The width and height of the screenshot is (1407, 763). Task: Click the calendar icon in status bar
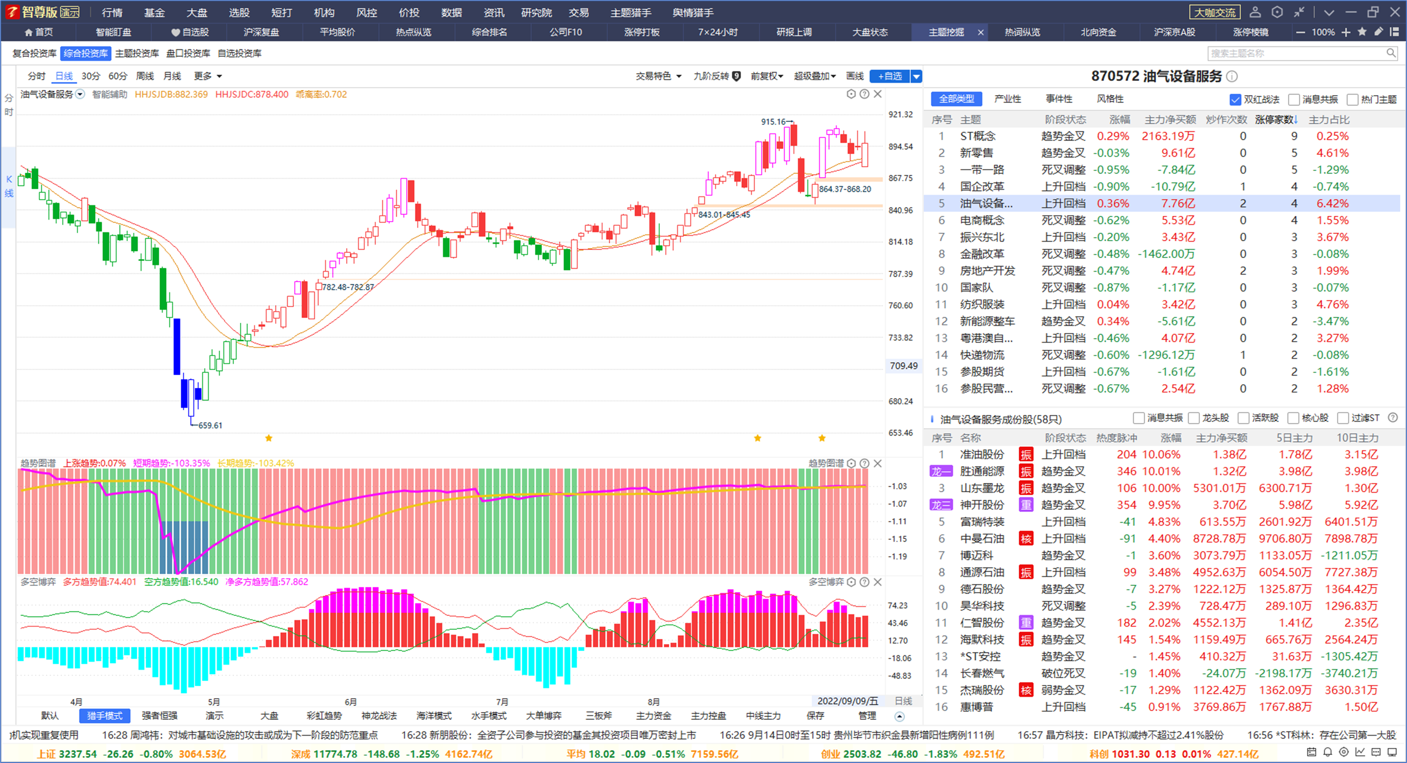1311,752
